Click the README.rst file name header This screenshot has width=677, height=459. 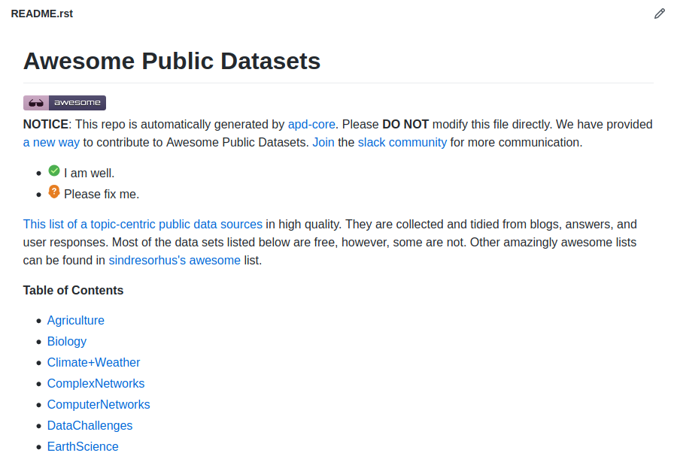(x=42, y=14)
